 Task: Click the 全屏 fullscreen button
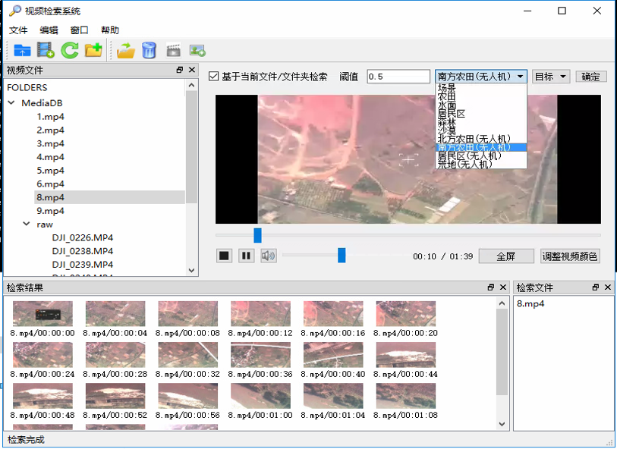pos(505,256)
